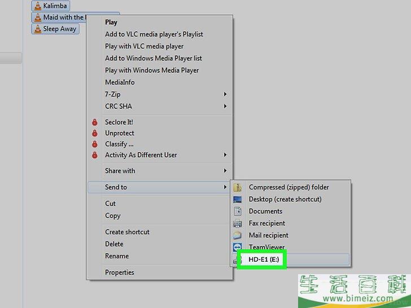Choose Play from the context menu
Image resolution: width=411 pixels, height=308 pixels.
tap(111, 22)
